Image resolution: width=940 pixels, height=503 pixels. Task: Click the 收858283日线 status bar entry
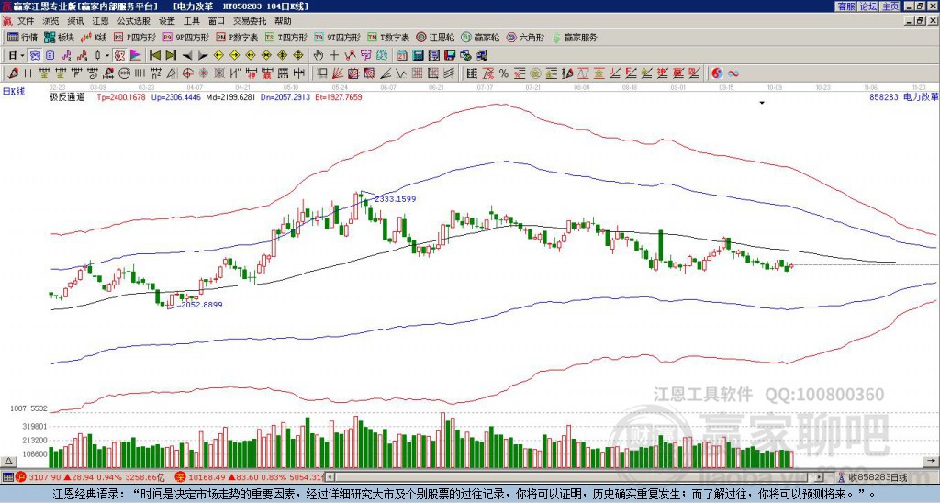[x=878, y=477]
